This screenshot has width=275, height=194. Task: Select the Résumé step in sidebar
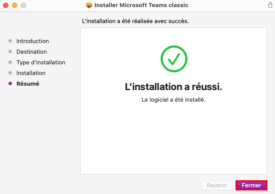27,84
